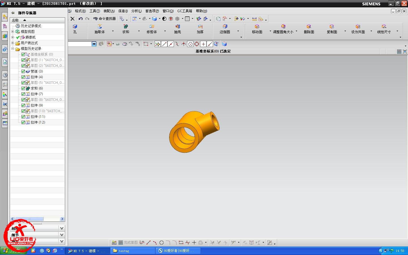Screen dimensions: 408x255
Task: Click the NX 7.5 taskbar button
Action: click(87, 251)
